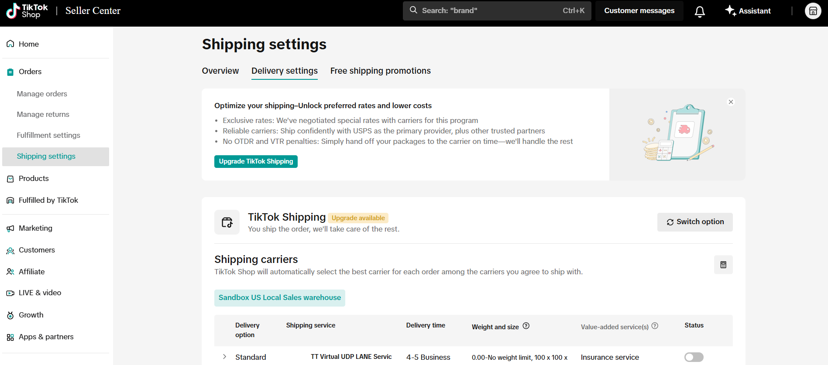
Task: Focus the search field
Action: [497, 10]
